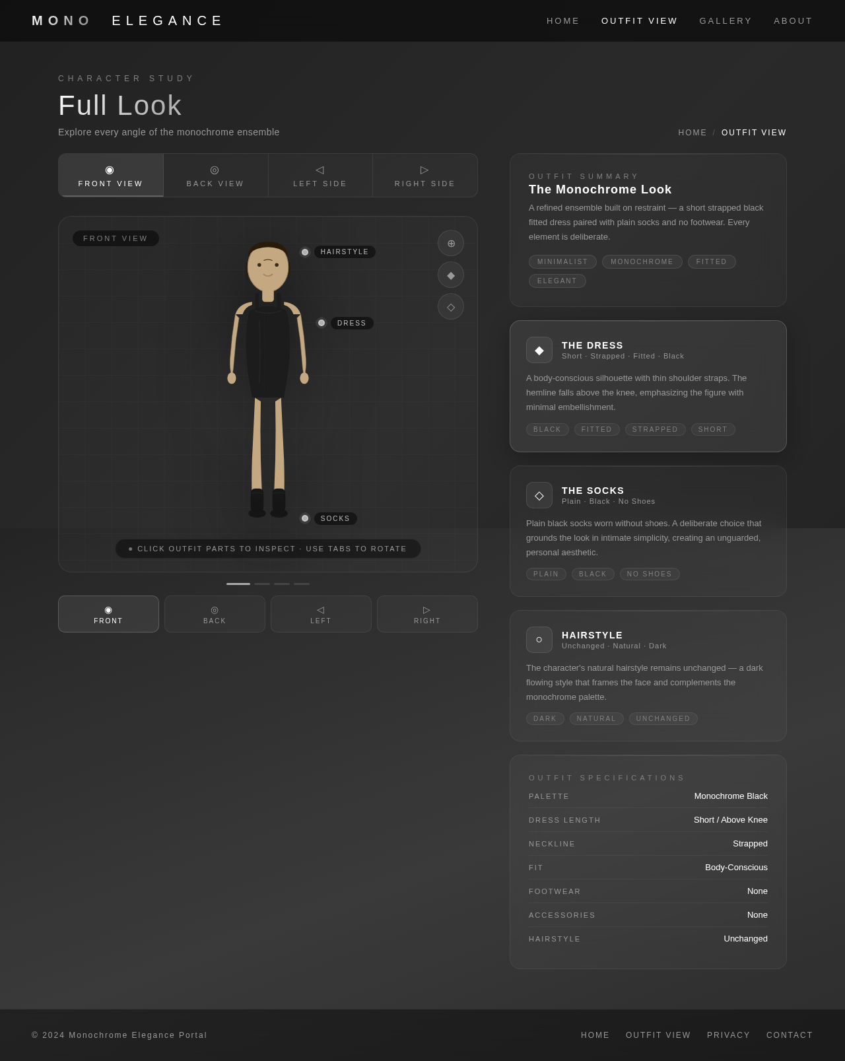Open the Hairstyle detail card title
Image resolution: width=845 pixels, height=1061 pixels.
point(592,635)
